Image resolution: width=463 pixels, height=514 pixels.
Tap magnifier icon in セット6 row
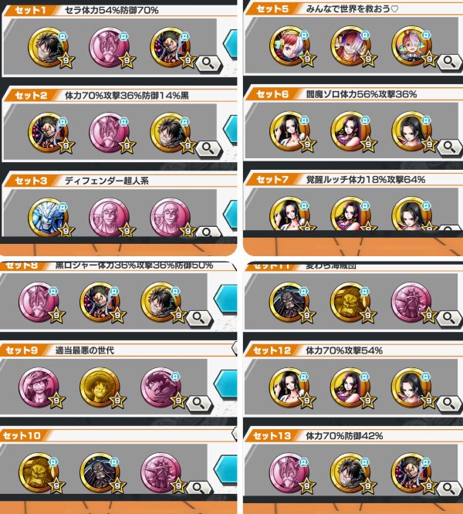pos(450,147)
